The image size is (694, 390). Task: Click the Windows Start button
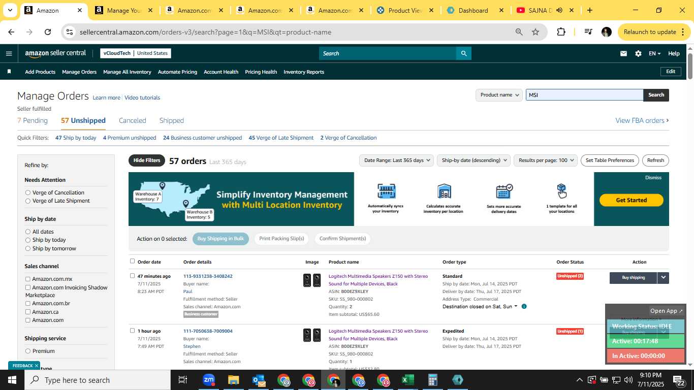(x=12, y=380)
